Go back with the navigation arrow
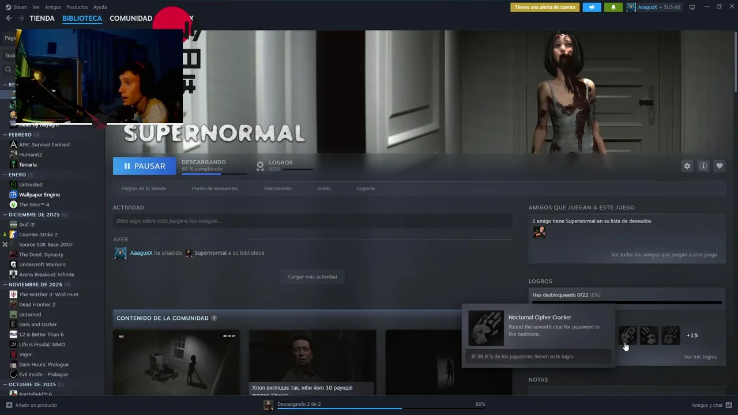Image resolution: width=738 pixels, height=415 pixels. click(8, 18)
